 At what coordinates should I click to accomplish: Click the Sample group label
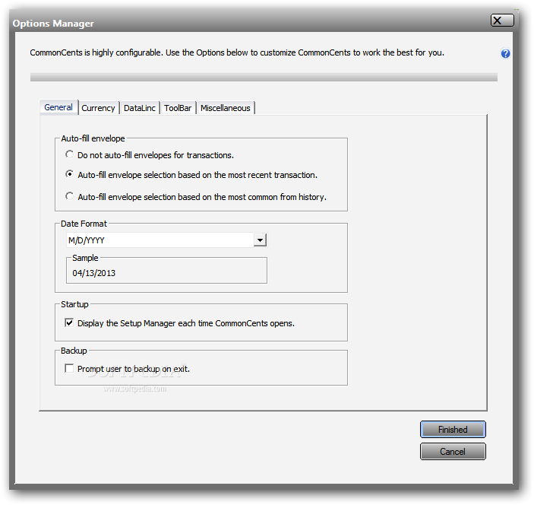point(85,258)
